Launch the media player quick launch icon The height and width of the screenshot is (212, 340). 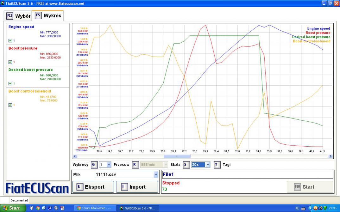pyautogui.click(x=56, y=208)
